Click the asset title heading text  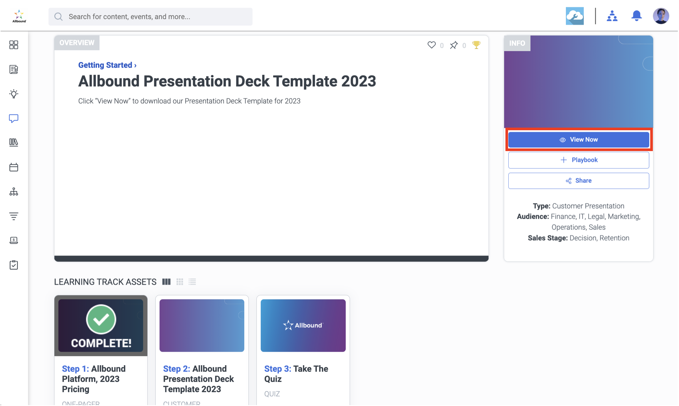tap(227, 81)
